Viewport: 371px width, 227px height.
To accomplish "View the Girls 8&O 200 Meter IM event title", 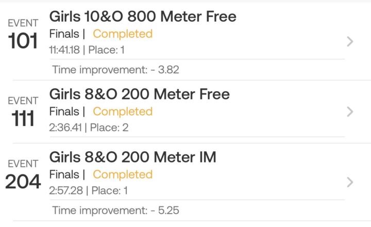I will [x=132, y=157].
